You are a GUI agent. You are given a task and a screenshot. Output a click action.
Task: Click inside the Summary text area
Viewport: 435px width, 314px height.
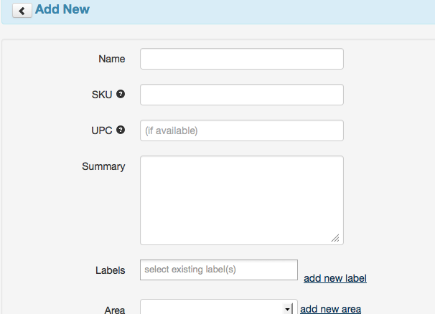pyautogui.click(x=241, y=200)
